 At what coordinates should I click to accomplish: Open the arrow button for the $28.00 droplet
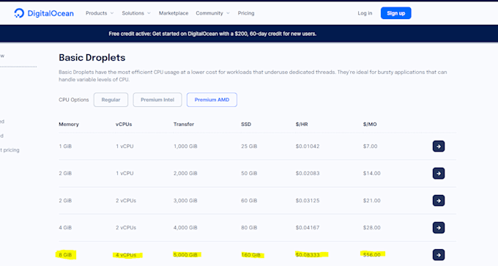click(438, 228)
